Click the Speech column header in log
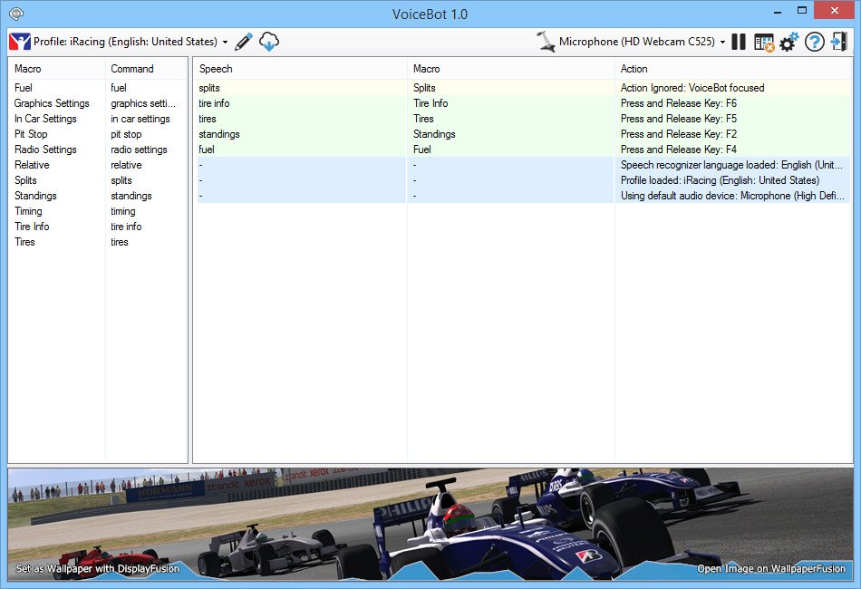 pos(216,69)
